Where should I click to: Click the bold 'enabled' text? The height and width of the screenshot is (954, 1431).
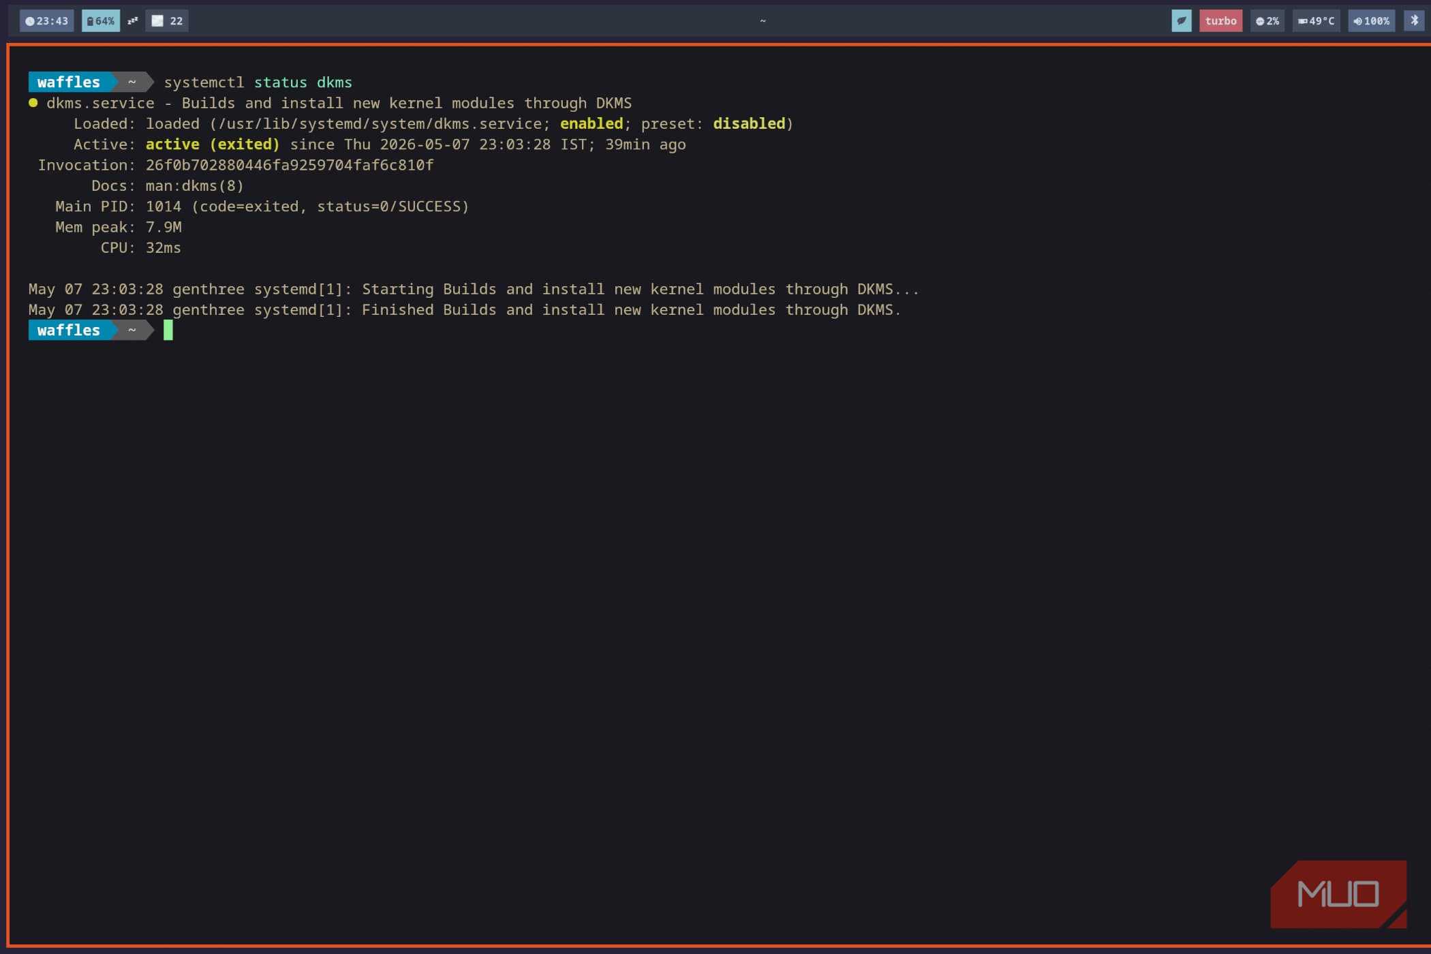(591, 124)
